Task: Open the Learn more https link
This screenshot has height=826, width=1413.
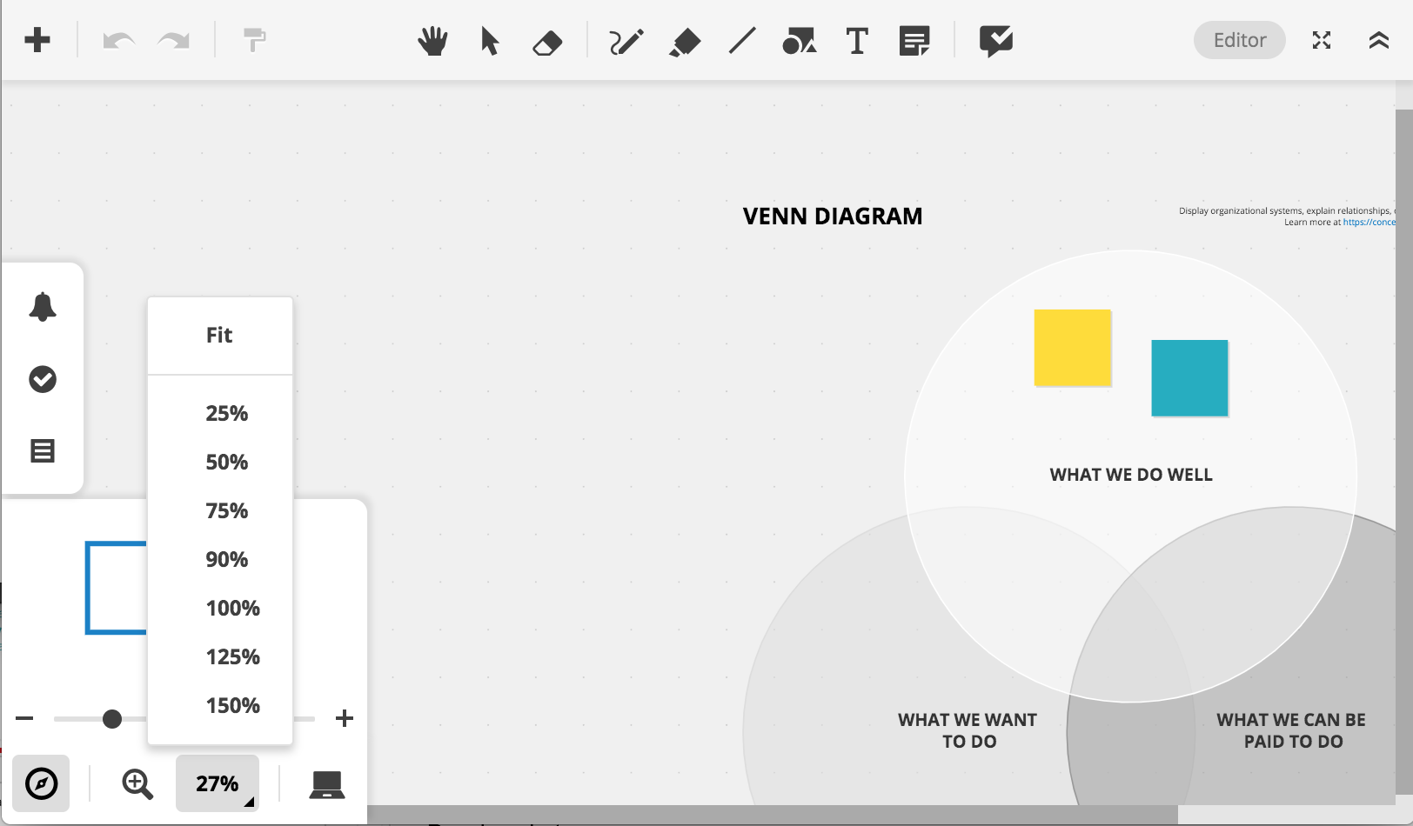Action: pyautogui.click(x=1369, y=223)
